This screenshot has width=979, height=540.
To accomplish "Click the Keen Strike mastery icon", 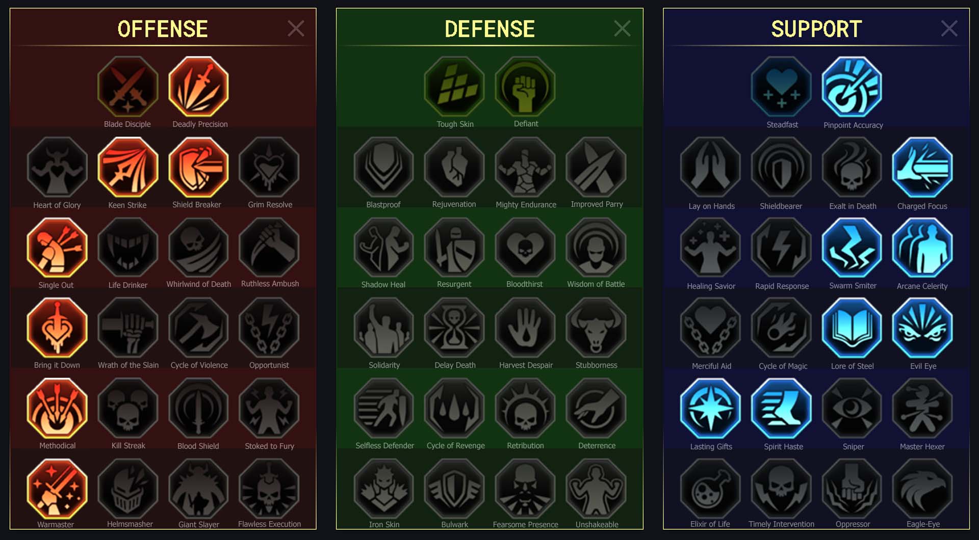I will click(x=127, y=167).
